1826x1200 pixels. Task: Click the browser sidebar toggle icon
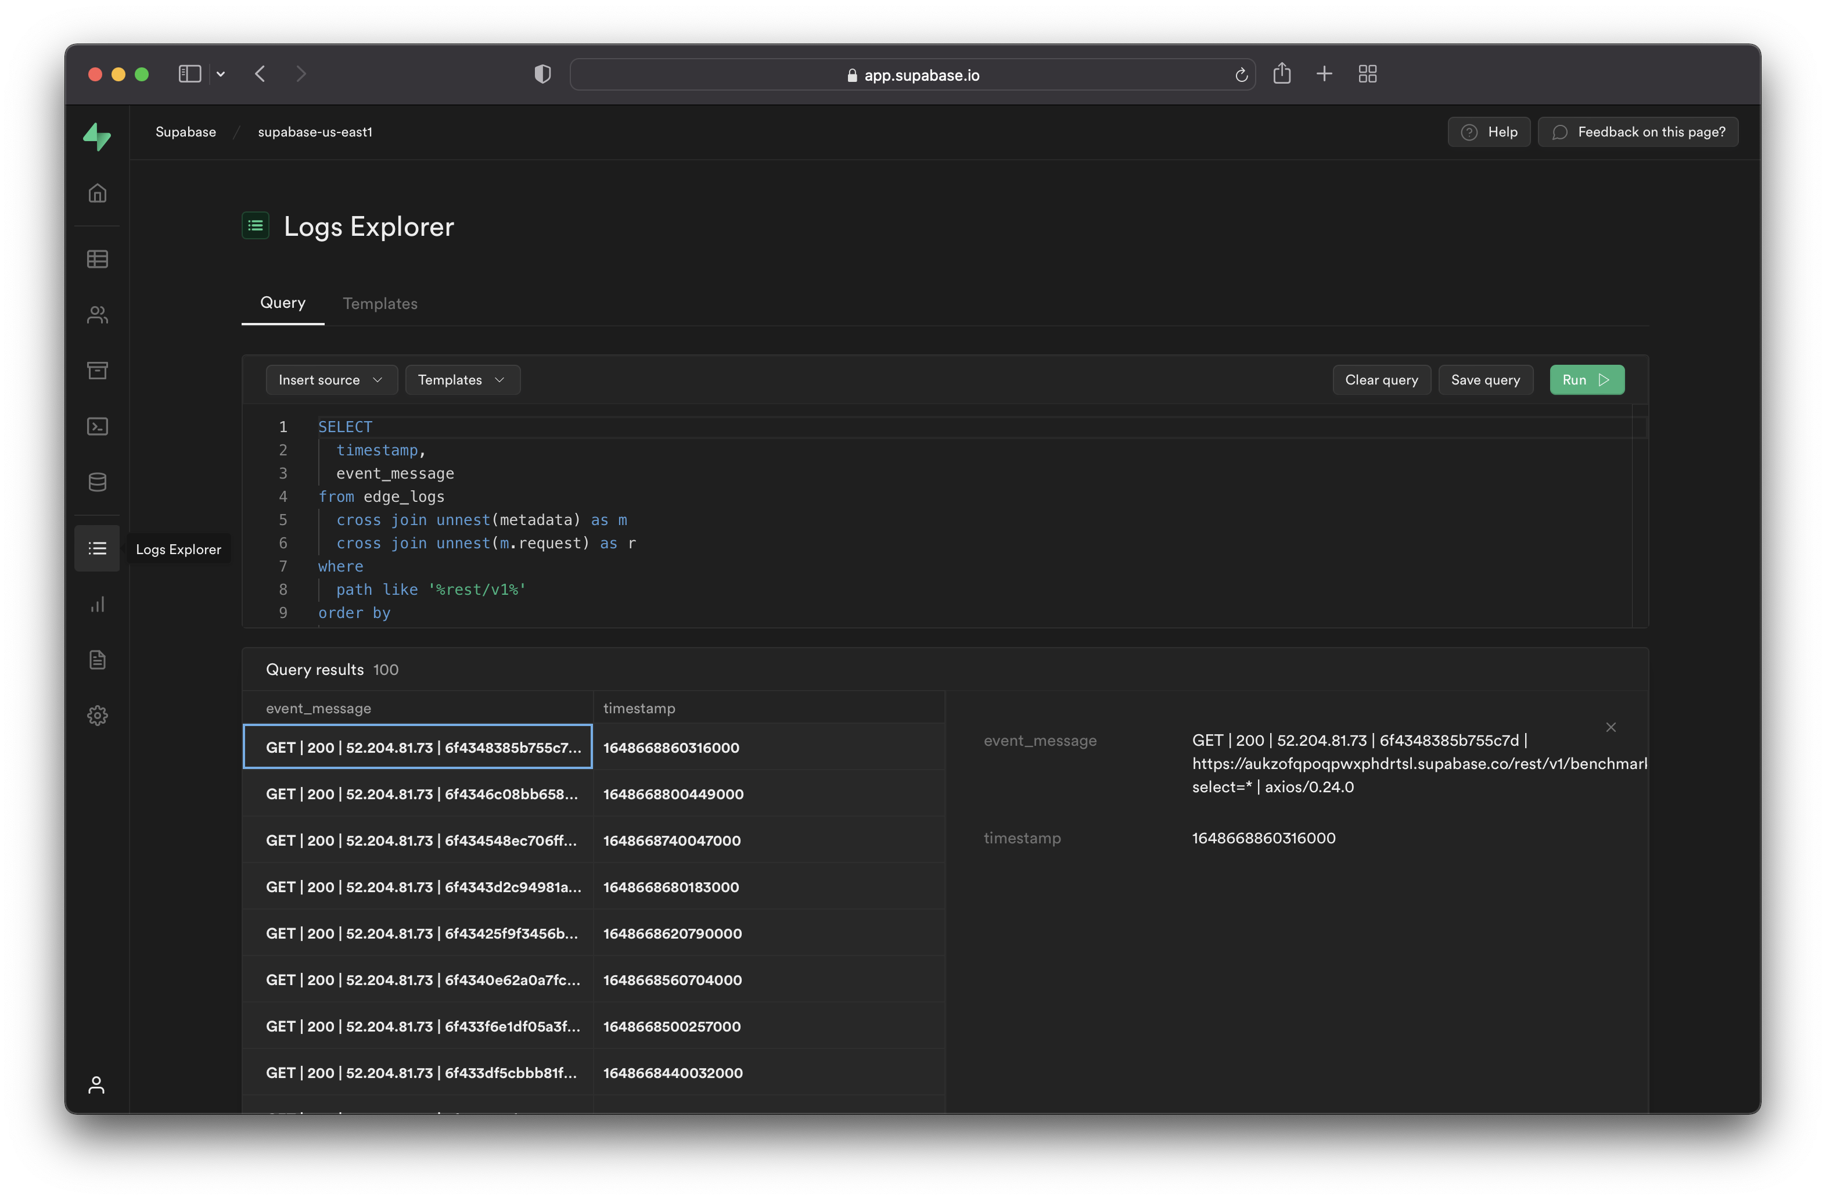click(x=189, y=74)
